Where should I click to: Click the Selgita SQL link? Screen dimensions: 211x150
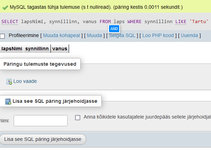click(122, 35)
